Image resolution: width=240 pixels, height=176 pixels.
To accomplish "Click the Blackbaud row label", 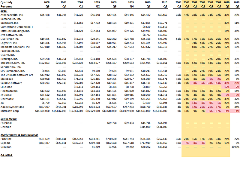I will (7, 79).
